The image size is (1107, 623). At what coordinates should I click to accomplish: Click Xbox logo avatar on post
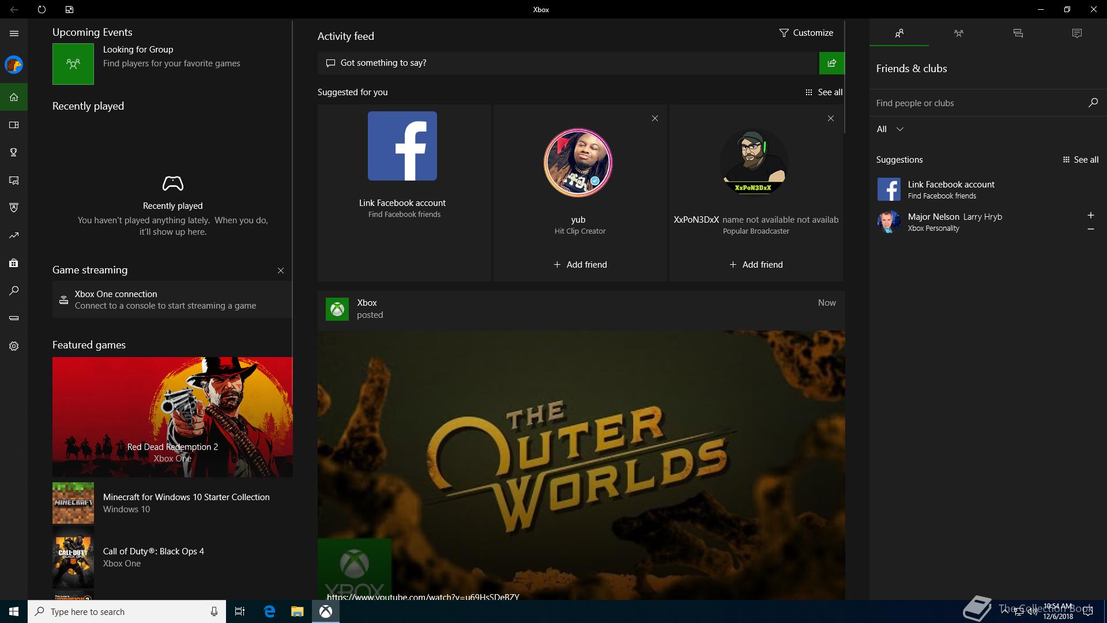tap(337, 309)
